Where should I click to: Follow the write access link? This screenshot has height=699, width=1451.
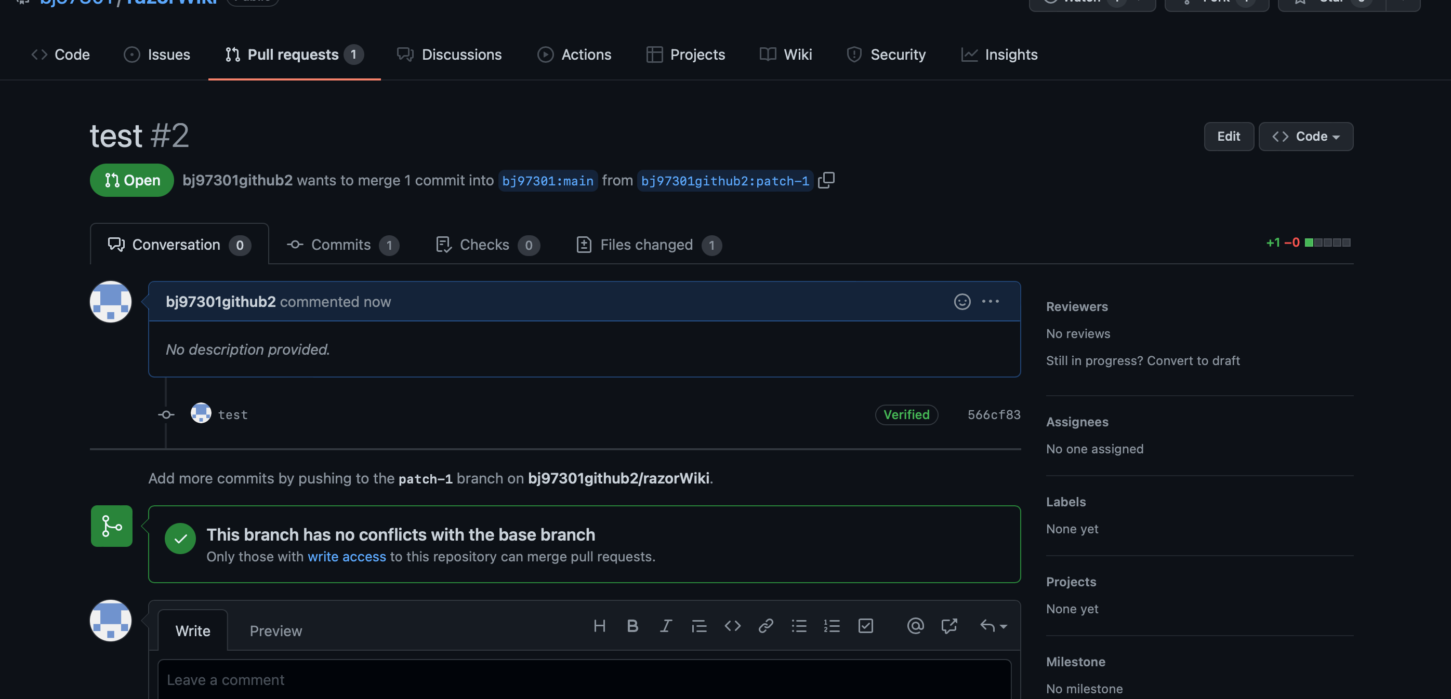347,557
